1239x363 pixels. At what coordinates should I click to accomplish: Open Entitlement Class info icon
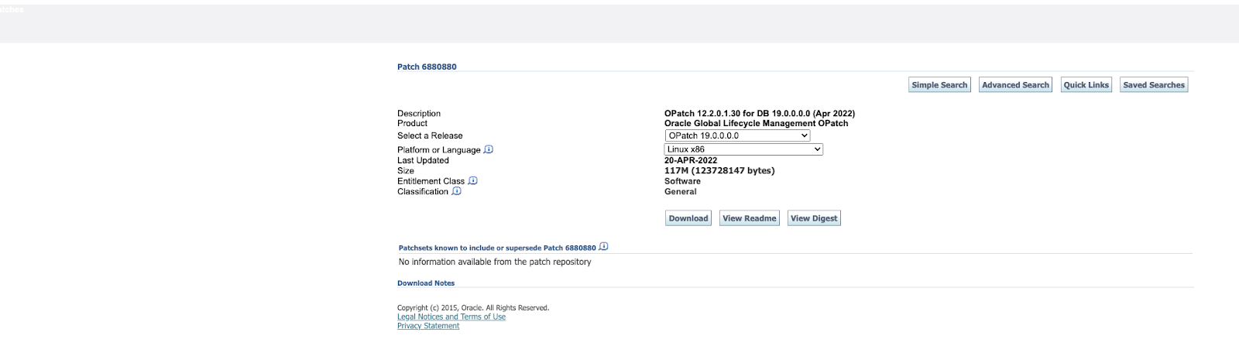(x=473, y=180)
